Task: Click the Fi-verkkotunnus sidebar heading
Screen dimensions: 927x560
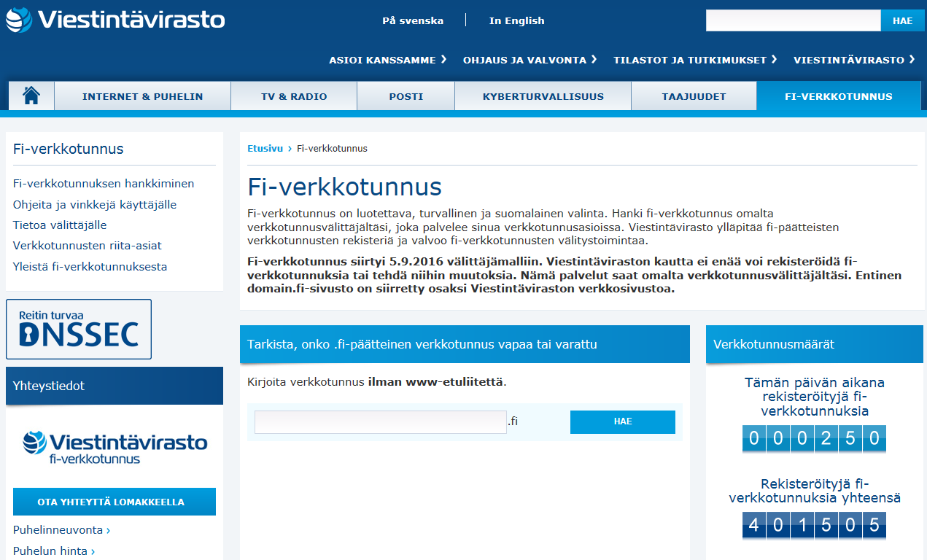Action: (x=69, y=149)
